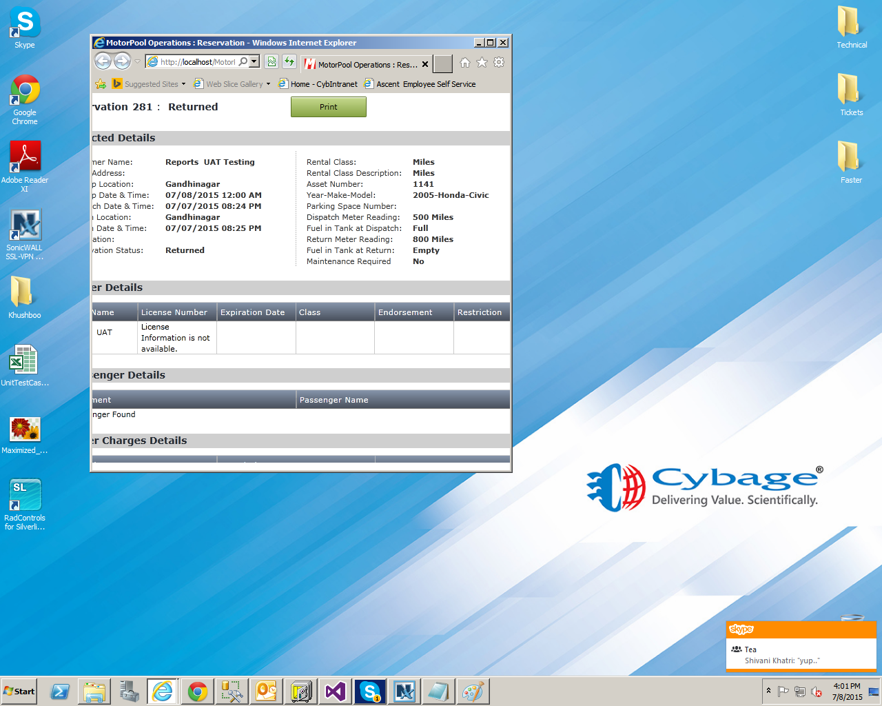
Task: Go to the browser home page
Action: tap(465, 63)
